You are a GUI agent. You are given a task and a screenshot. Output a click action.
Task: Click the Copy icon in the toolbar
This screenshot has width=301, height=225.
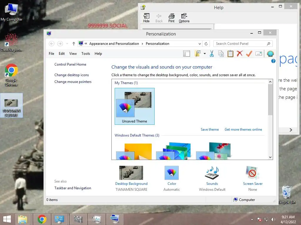click(221, 54)
